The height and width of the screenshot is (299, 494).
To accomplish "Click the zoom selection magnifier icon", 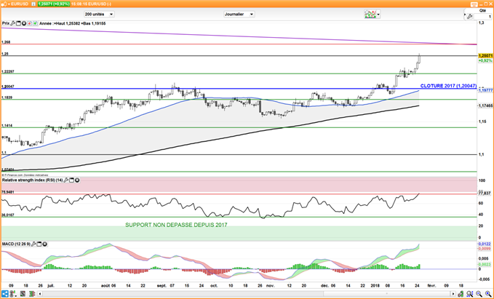I will (470, 294).
